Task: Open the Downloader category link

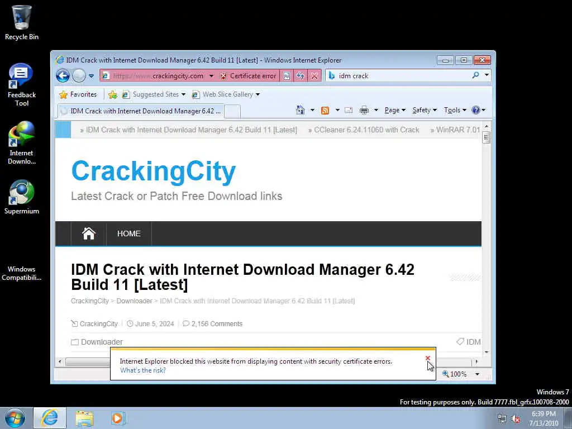Action: point(102,342)
